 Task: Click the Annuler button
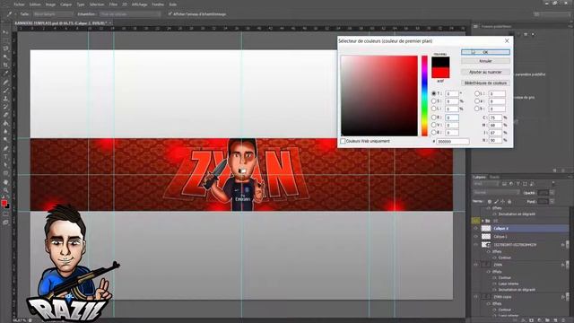point(485,61)
